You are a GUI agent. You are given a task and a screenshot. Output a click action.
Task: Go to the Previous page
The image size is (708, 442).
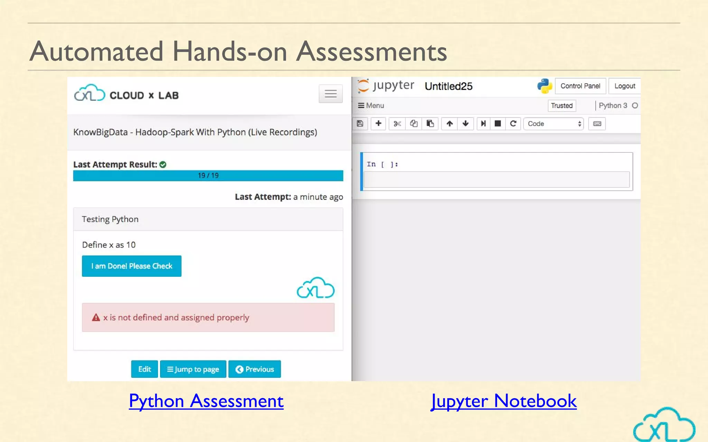click(x=254, y=369)
